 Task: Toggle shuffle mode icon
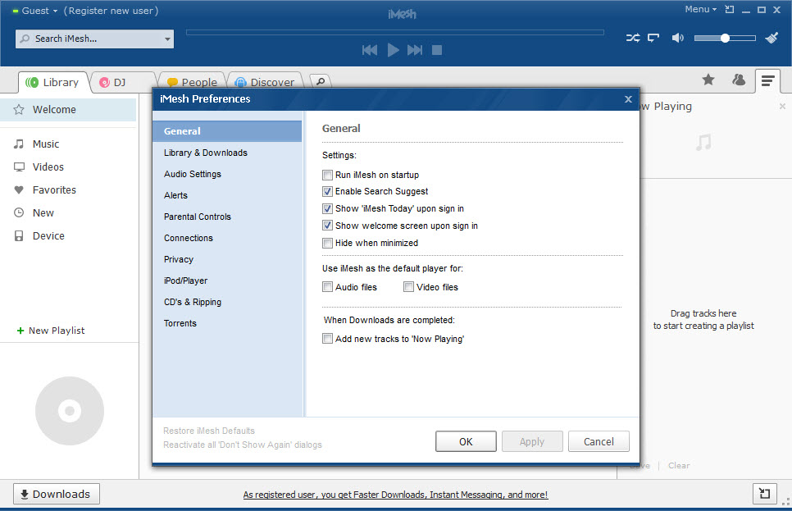tap(633, 38)
